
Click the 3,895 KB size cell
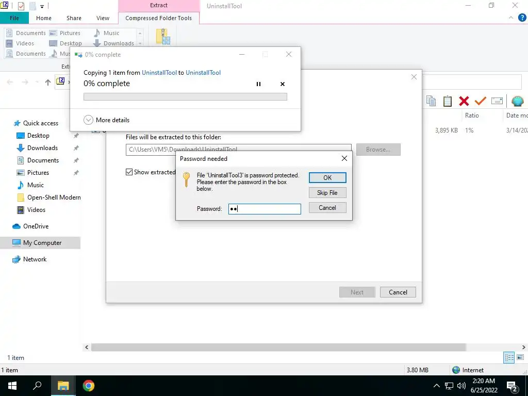446,130
